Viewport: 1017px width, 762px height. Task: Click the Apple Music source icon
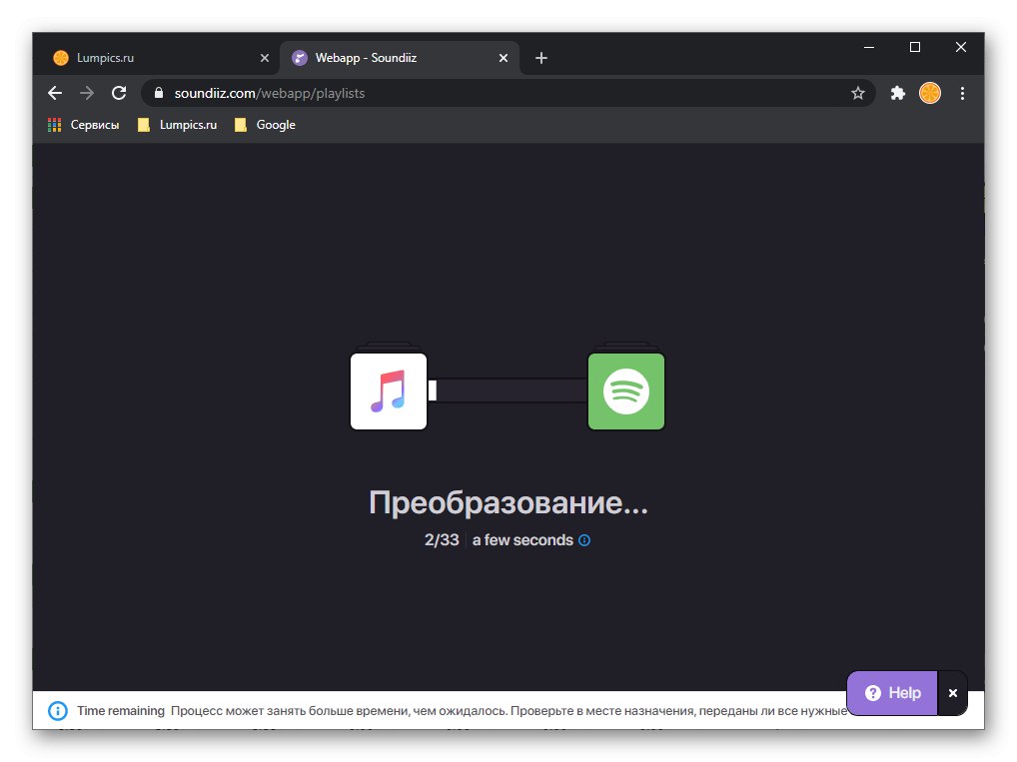[389, 391]
